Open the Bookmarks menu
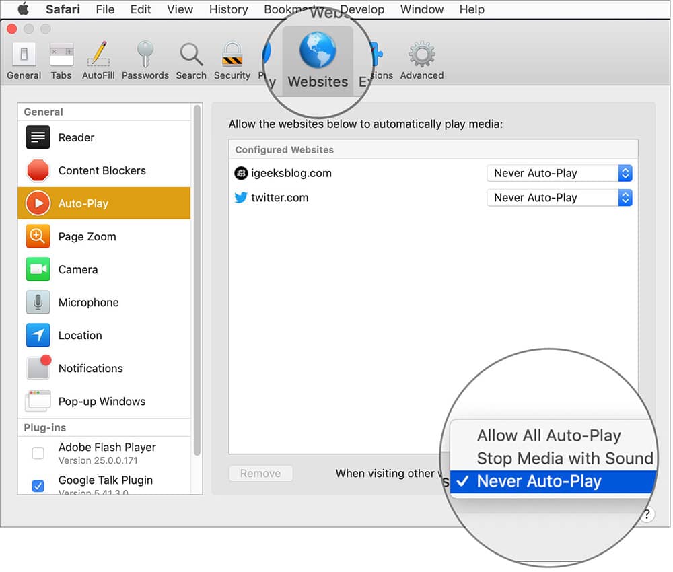 [293, 9]
